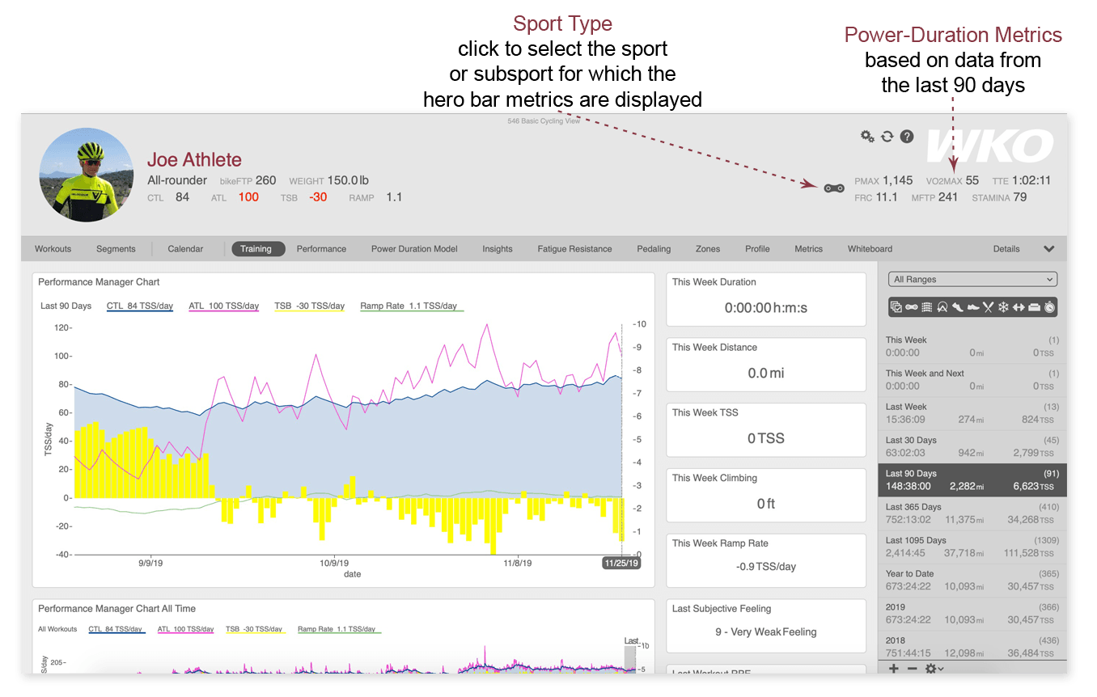Image resolution: width=1097 pixels, height=697 pixels.
Task: Switch to Power Duration Model tab
Action: coord(414,249)
